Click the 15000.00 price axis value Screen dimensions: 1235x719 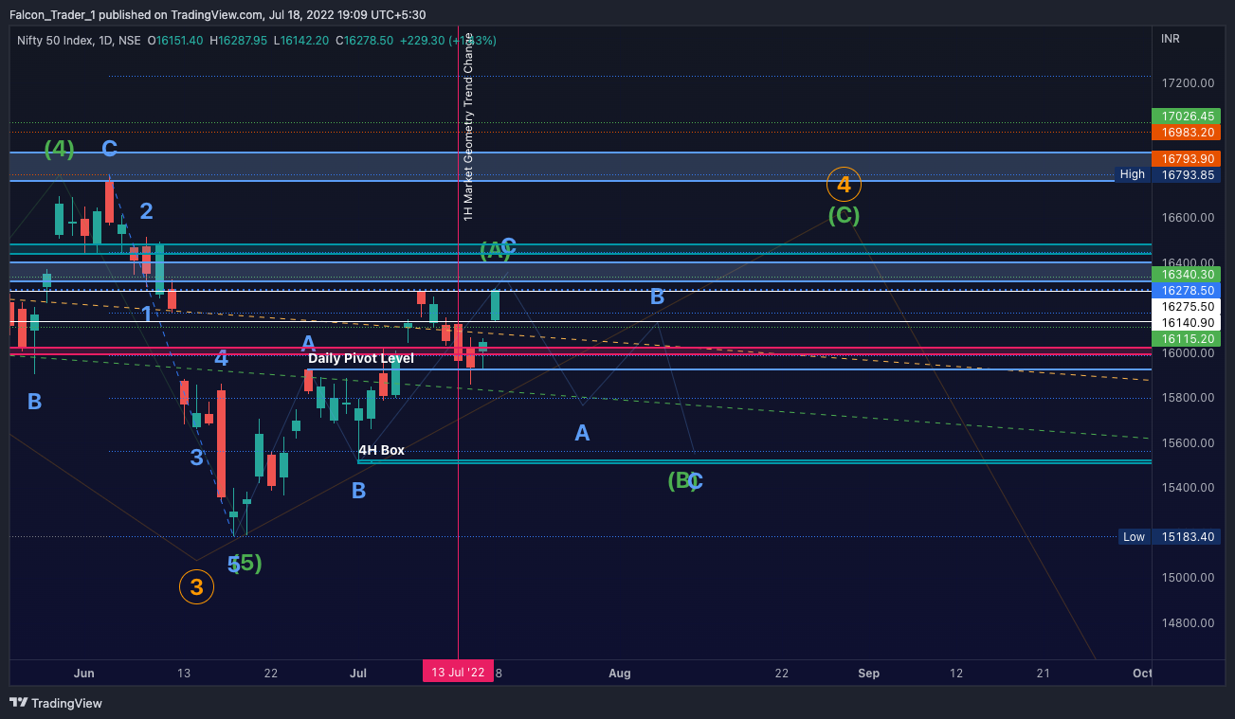[1189, 578]
